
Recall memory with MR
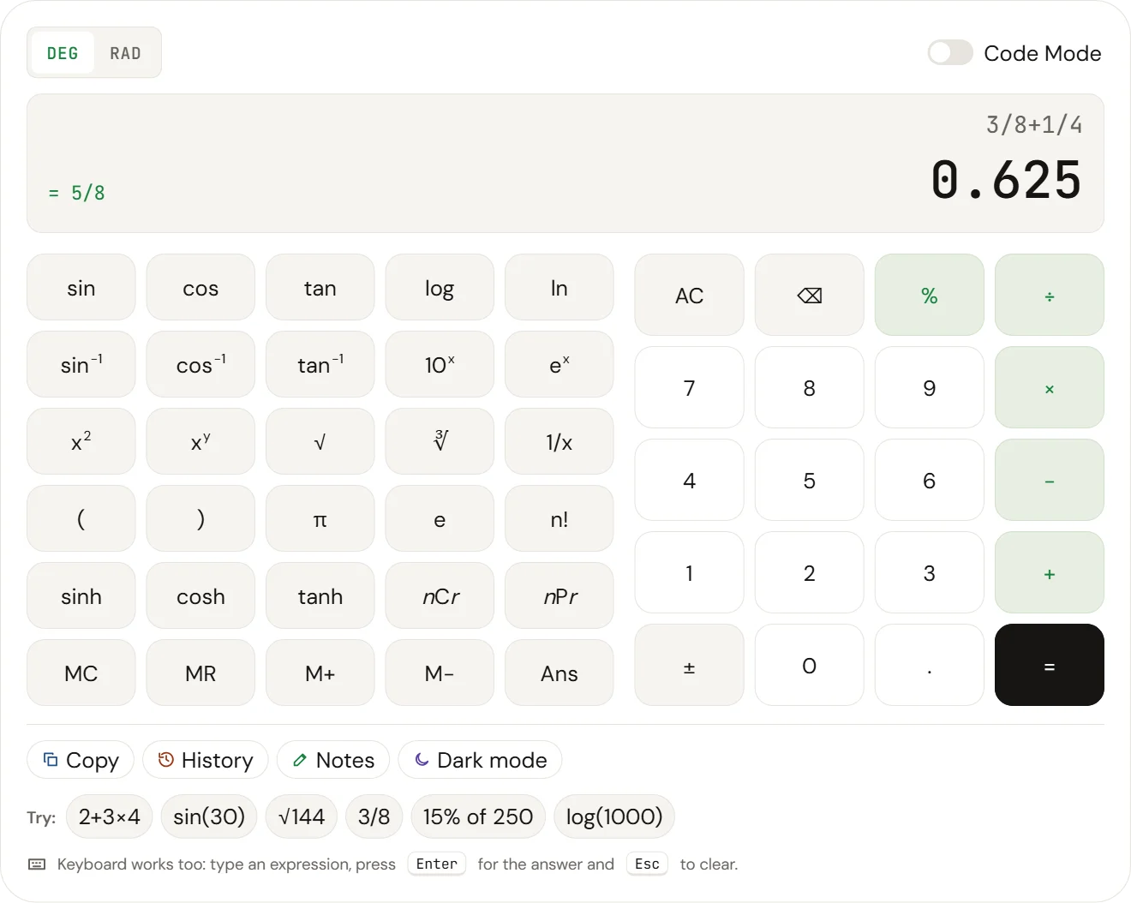[200, 673]
